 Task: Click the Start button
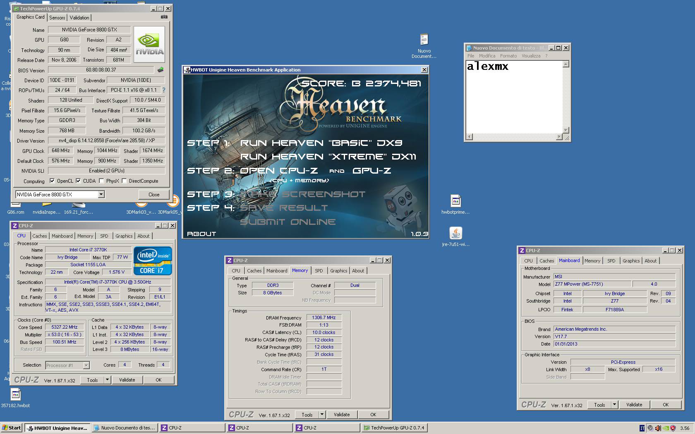[x=12, y=428]
